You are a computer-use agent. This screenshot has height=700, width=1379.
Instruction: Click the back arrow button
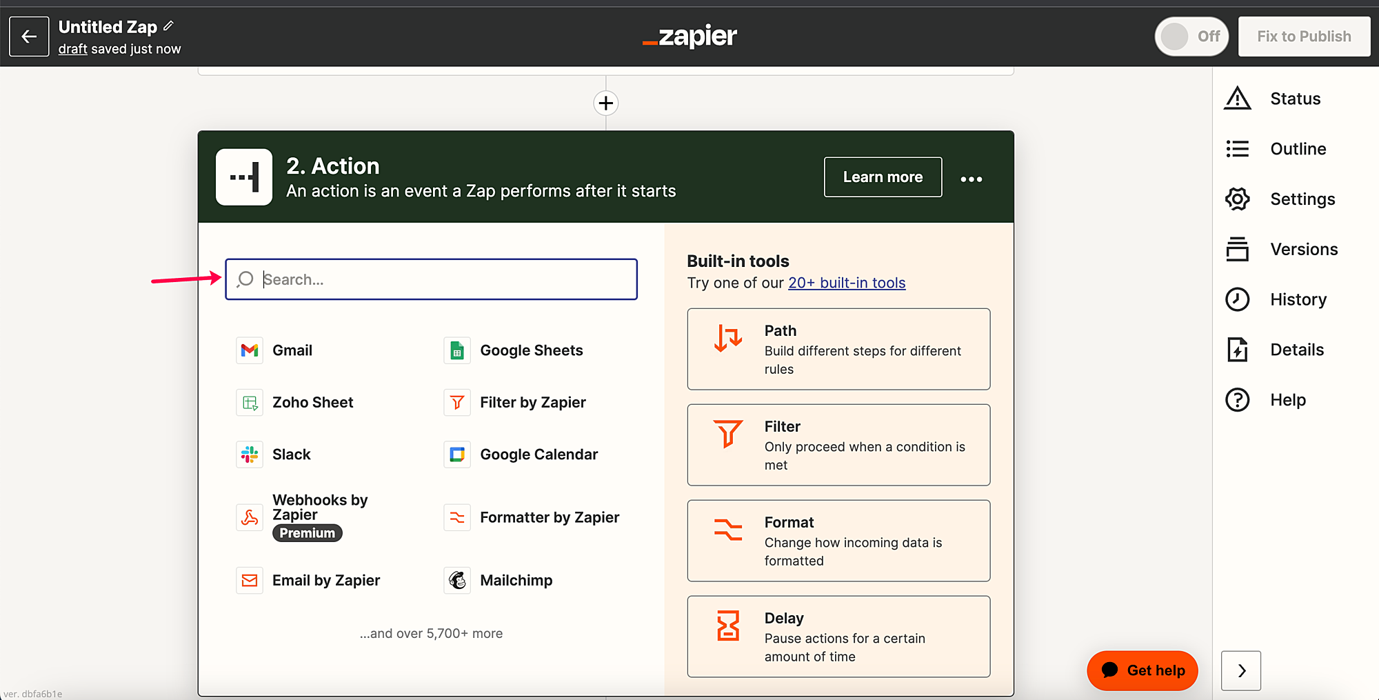(29, 37)
